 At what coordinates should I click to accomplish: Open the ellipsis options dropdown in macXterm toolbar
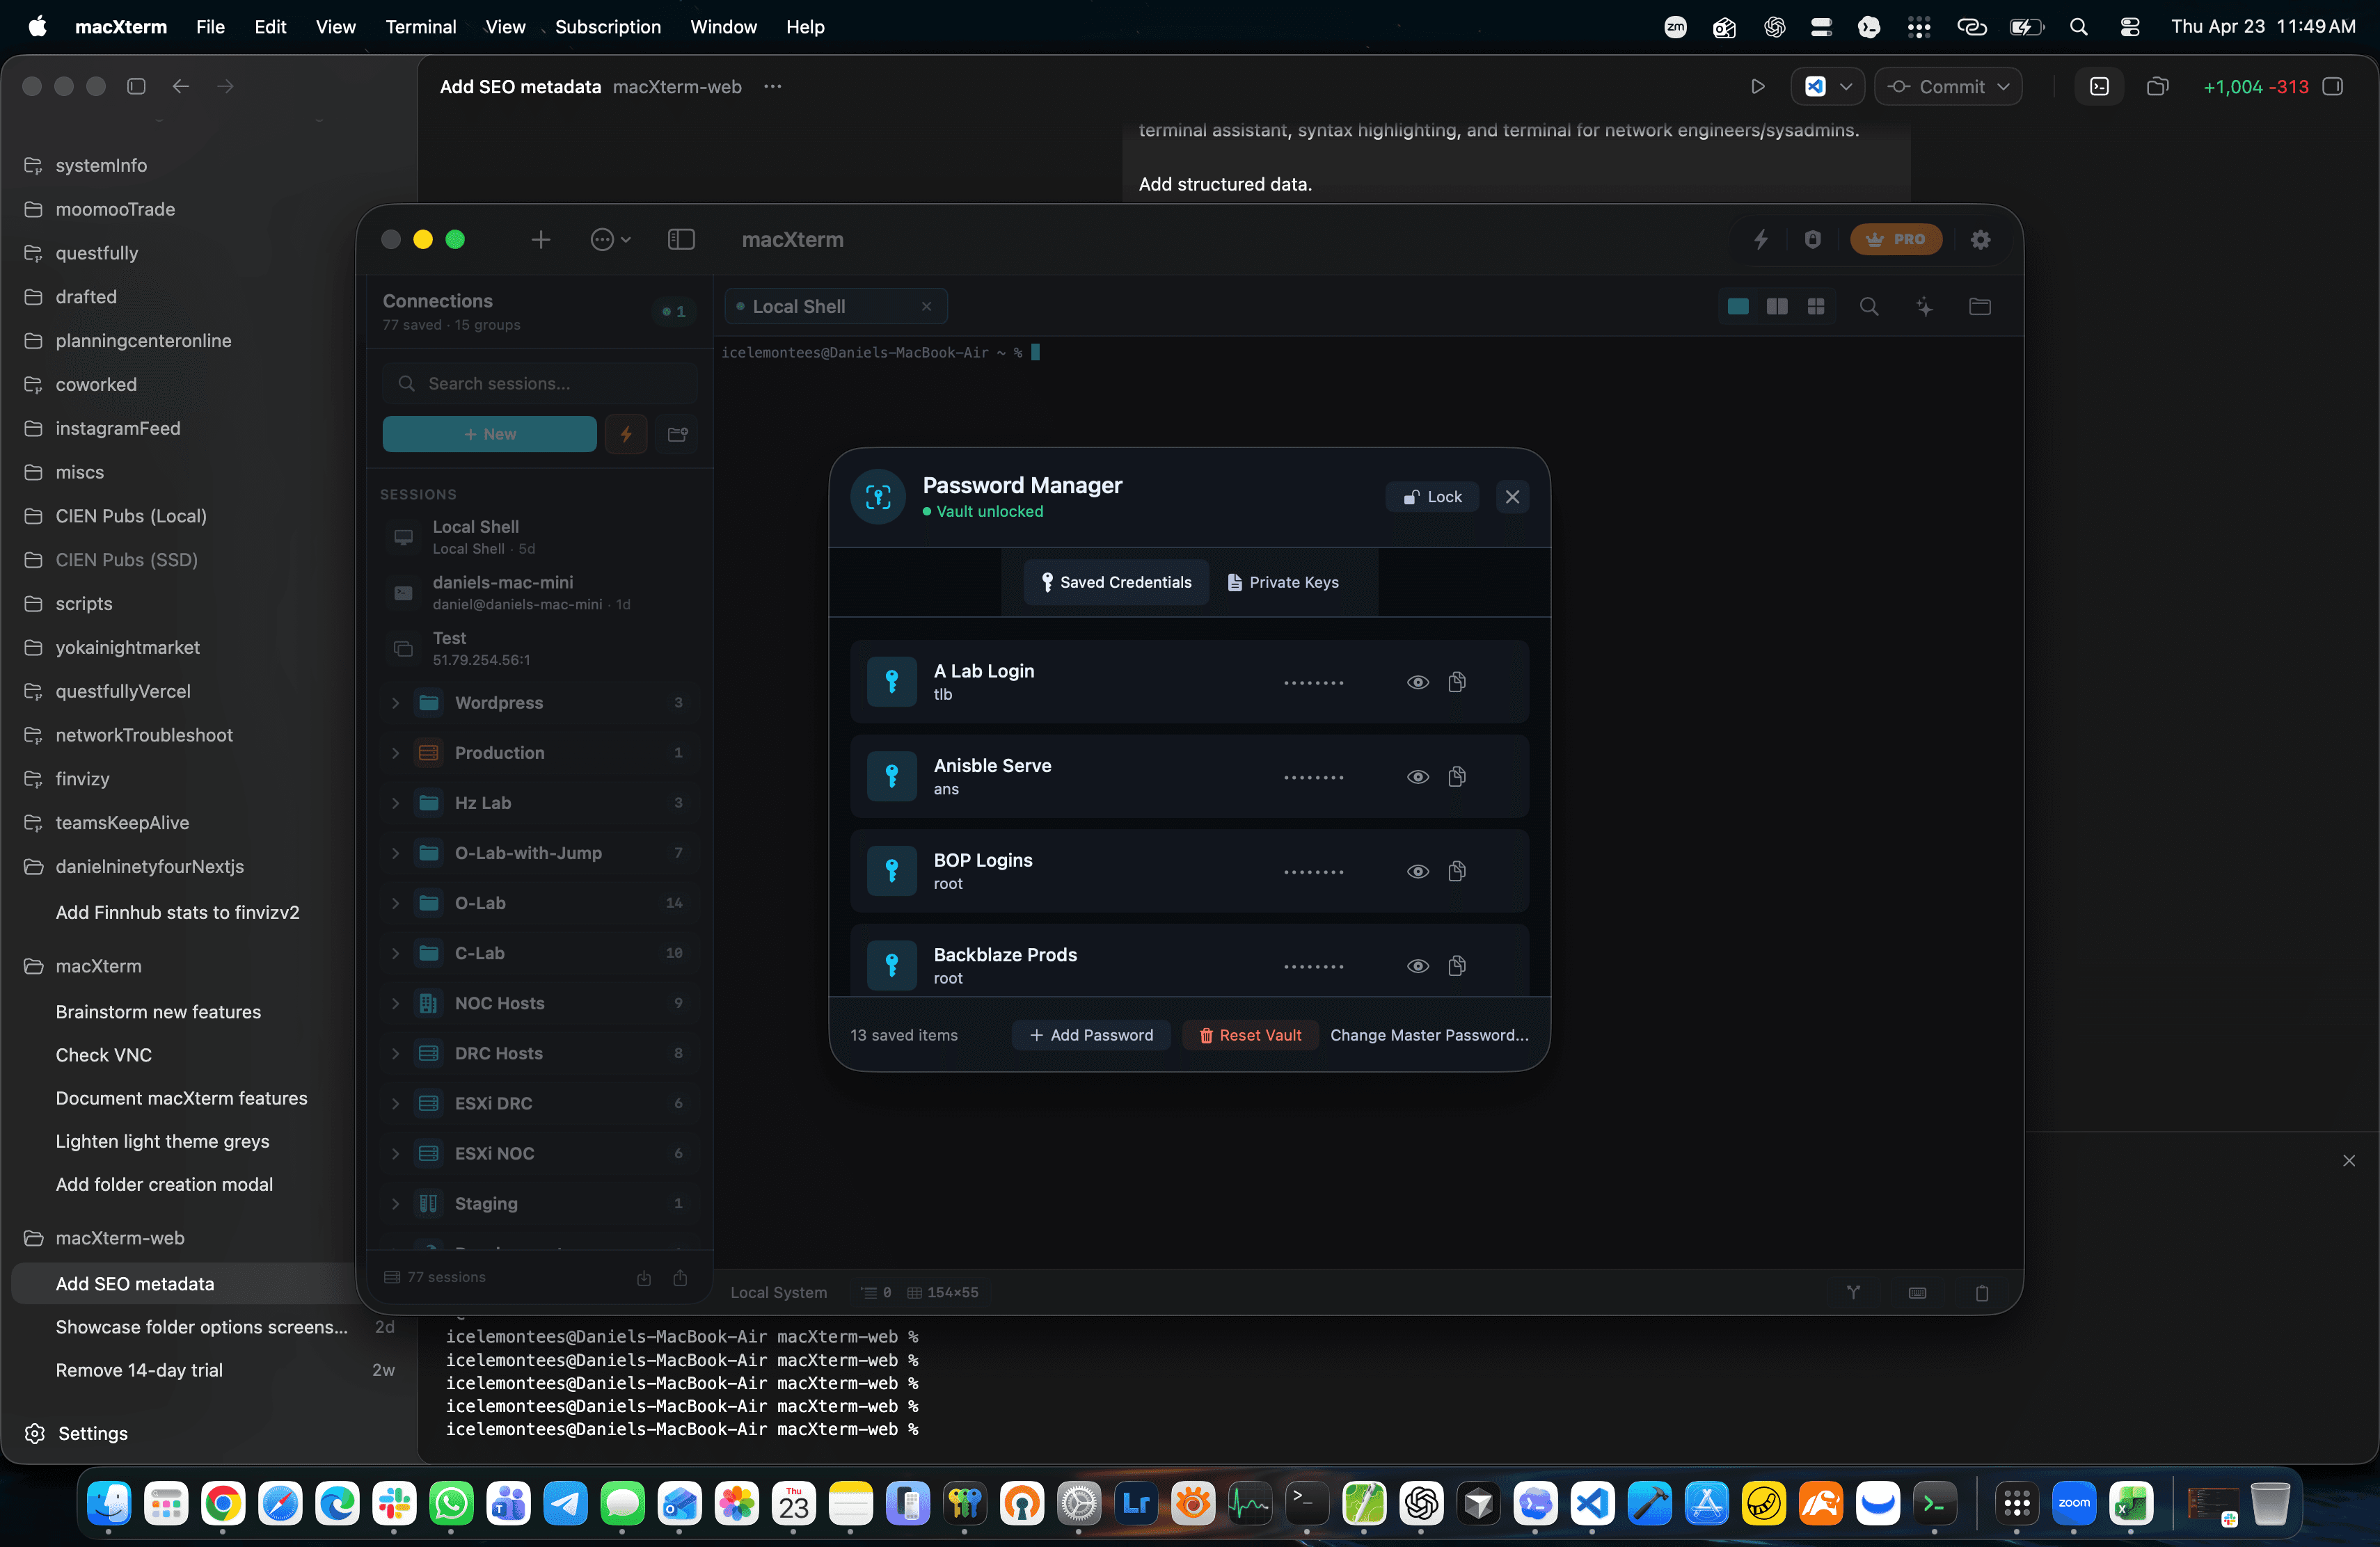click(x=610, y=239)
